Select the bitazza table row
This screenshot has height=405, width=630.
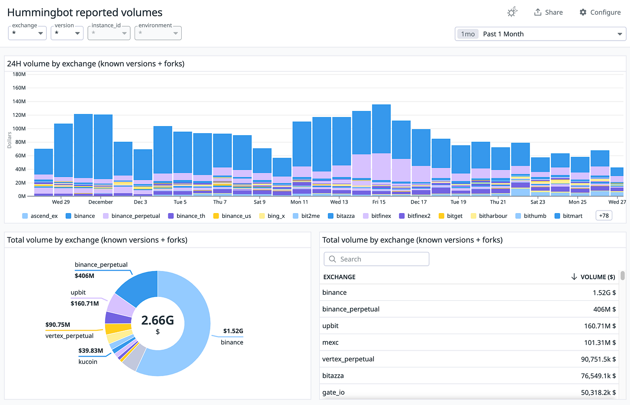(469, 376)
